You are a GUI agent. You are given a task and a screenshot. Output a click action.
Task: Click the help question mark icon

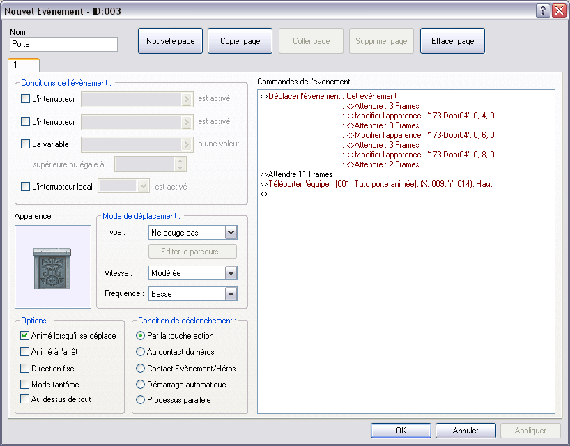543,11
